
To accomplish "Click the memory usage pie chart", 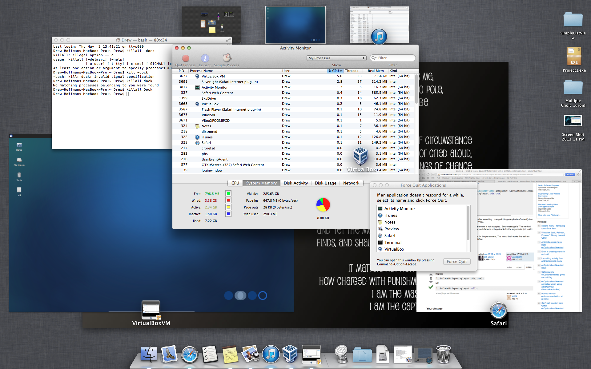I will 323,205.
